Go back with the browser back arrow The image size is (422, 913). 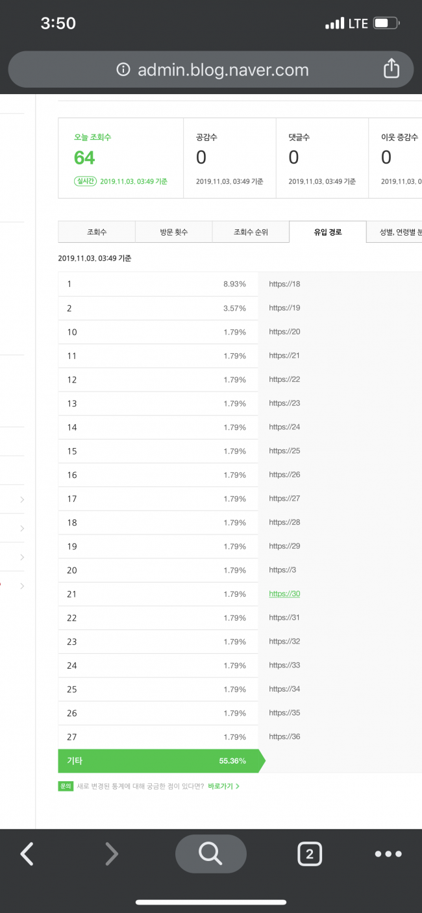27,854
